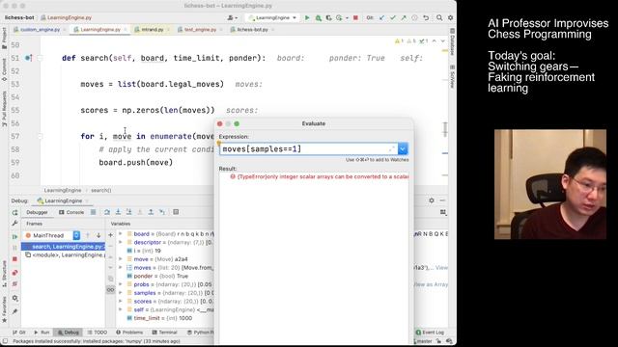Run with coverage icon in toolbar
The height and width of the screenshot is (347, 618).
click(x=328, y=17)
